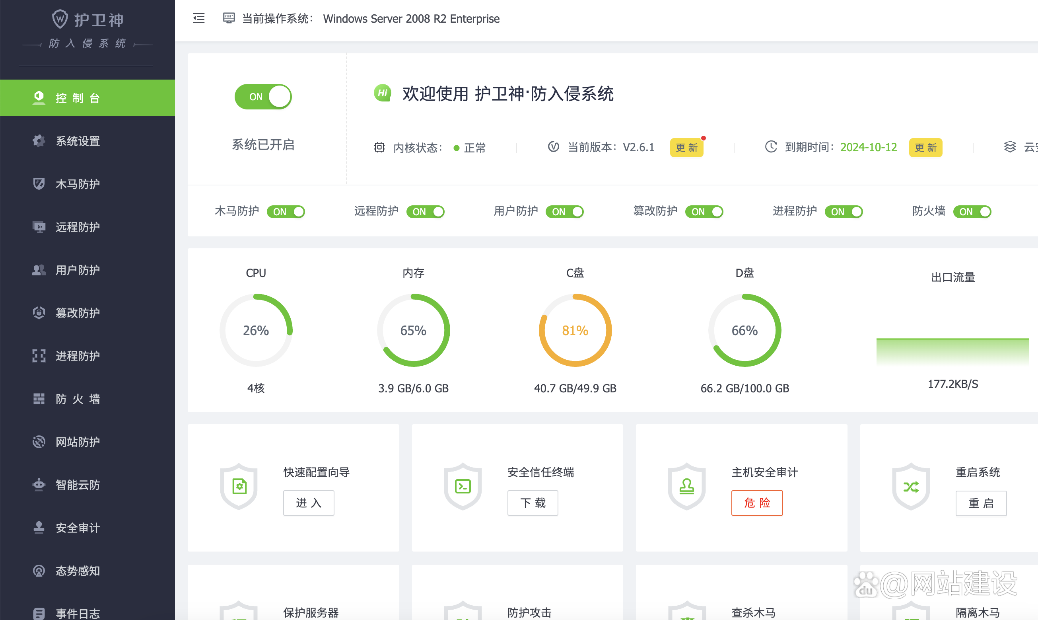Click the D盘 66% usage ring
Viewport: 1038px width, 620px height.
744,330
